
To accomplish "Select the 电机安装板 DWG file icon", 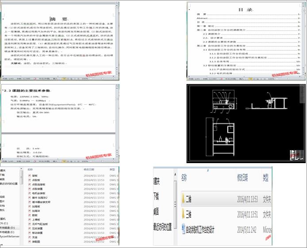I will click(30, 193).
